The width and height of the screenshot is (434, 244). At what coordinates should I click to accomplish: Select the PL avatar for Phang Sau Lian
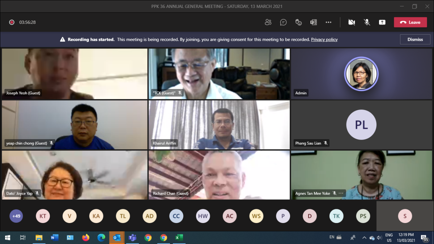click(361, 125)
